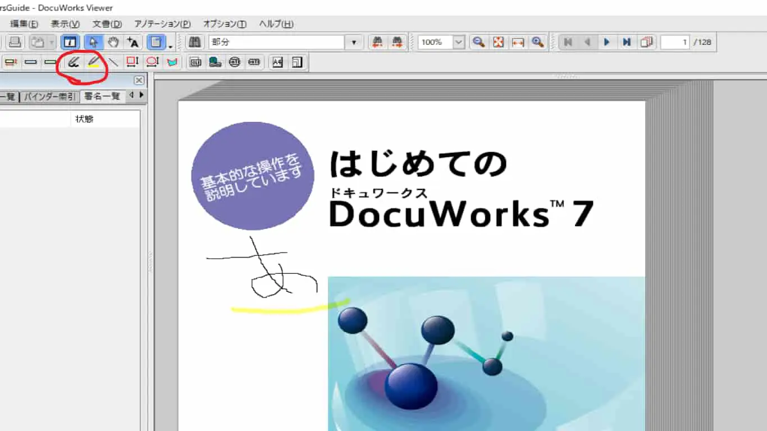Select the text selection tool

[x=133, y=42]
